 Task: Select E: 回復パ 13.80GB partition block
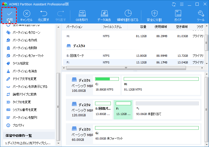[103, 110]
